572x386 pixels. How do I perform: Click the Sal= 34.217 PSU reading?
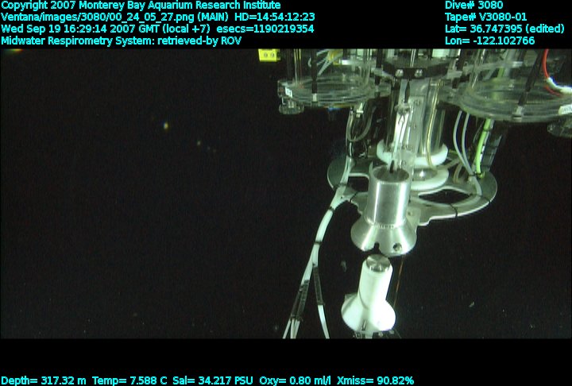213,380
